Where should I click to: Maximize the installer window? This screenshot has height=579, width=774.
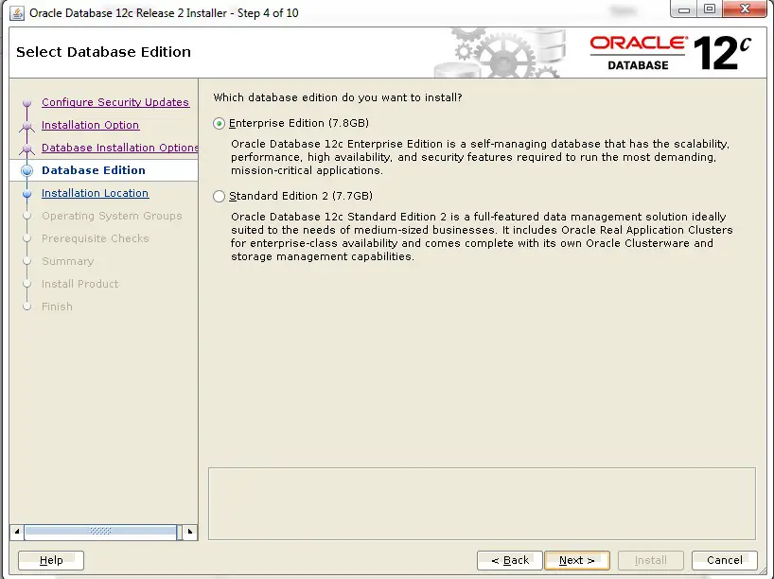[x=710, y=9]
